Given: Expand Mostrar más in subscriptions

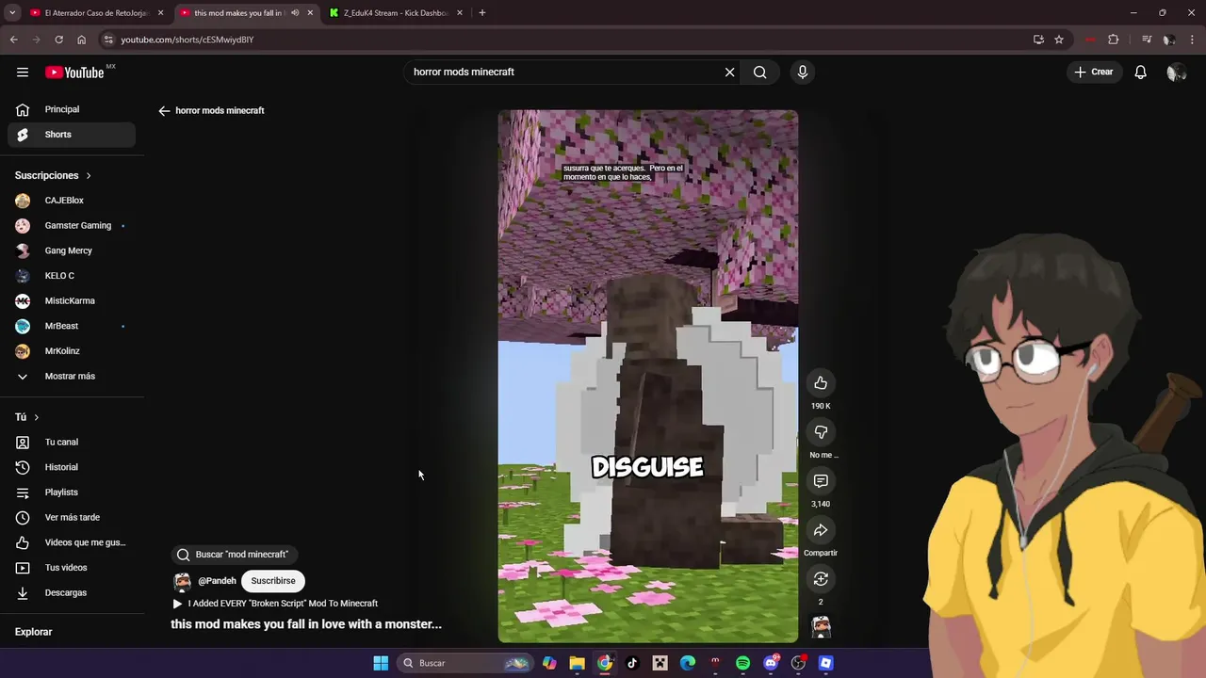Looking at the screenshot, I should click(x=71, y=376).
